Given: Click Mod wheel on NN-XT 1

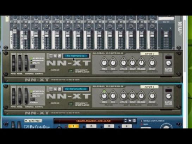Looking at the screenshot, I should (20, 63).
